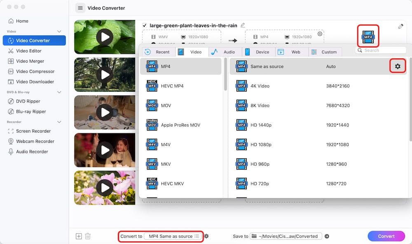Click the format Search field

381,50
